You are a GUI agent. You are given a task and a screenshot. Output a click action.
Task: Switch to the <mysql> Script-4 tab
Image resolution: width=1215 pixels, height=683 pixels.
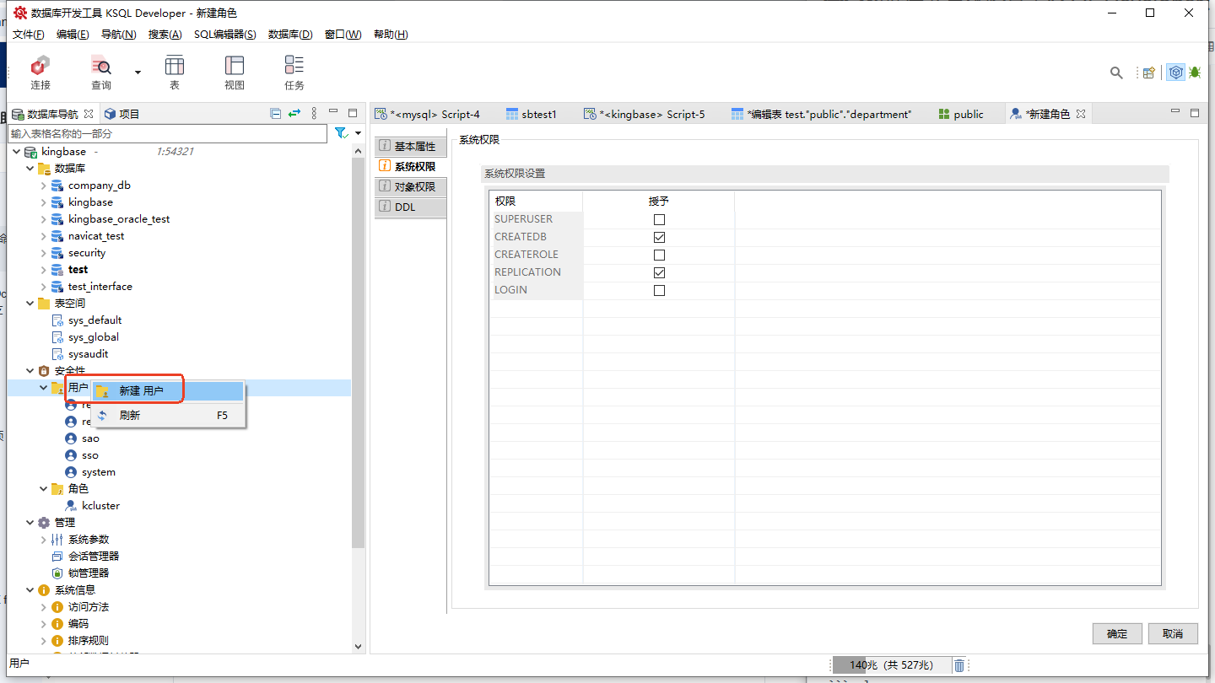click(x=429, y=114)
